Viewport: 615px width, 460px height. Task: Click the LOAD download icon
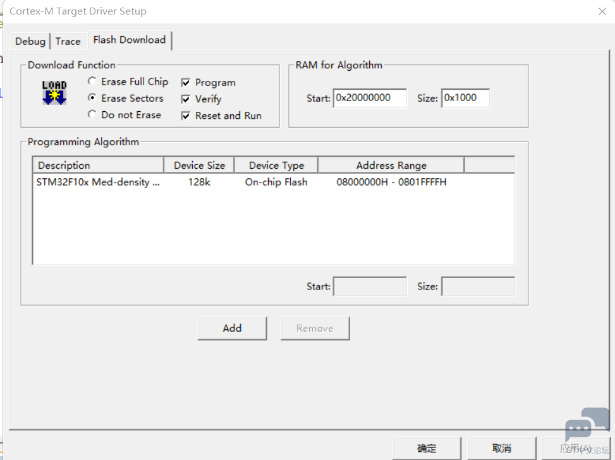(54, 92)
